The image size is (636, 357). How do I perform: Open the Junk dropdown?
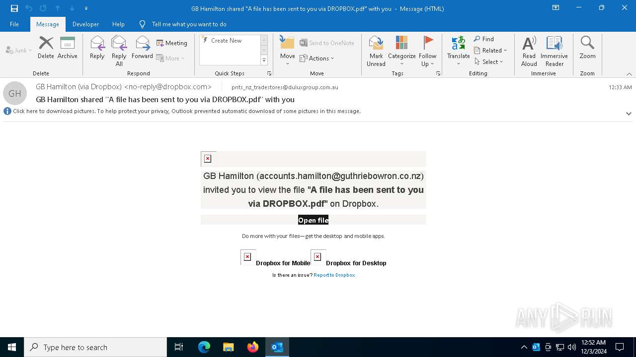coord(19,50)
